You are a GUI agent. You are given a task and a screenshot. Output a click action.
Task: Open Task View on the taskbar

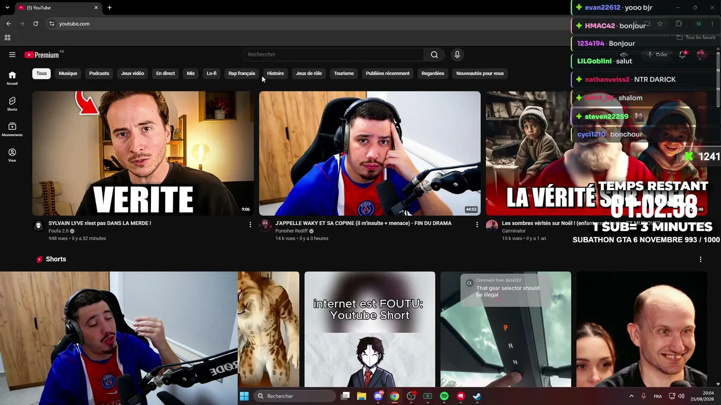(345, 396)
